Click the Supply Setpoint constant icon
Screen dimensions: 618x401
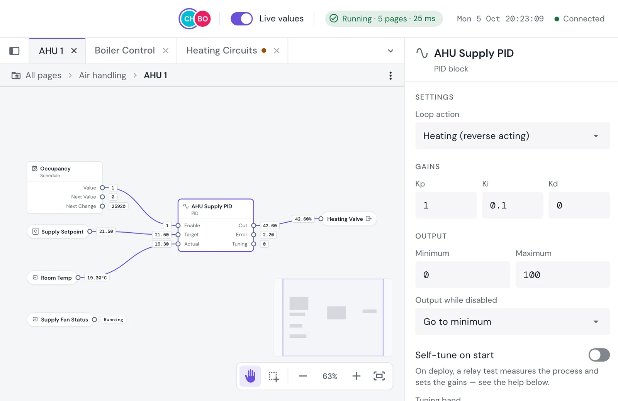tap(36, 232)
